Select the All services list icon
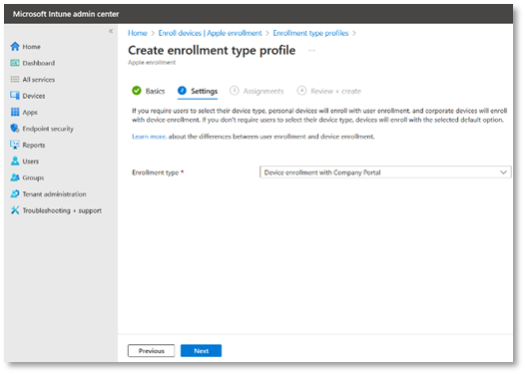525x374 pixels. point(15,79)
